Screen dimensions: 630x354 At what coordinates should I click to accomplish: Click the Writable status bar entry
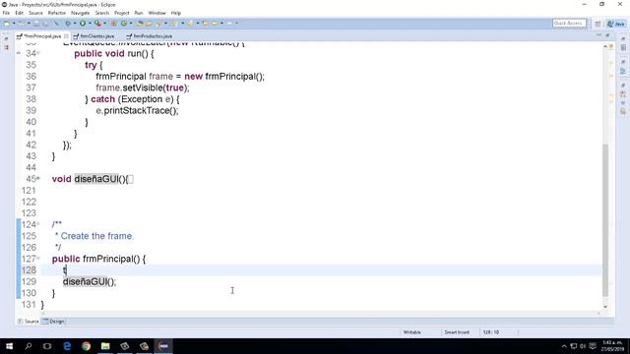click(x=411, y=332)
